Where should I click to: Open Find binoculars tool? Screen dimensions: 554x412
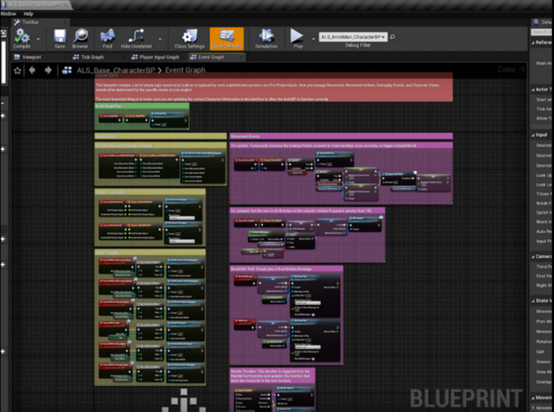[x=108, y=38]
